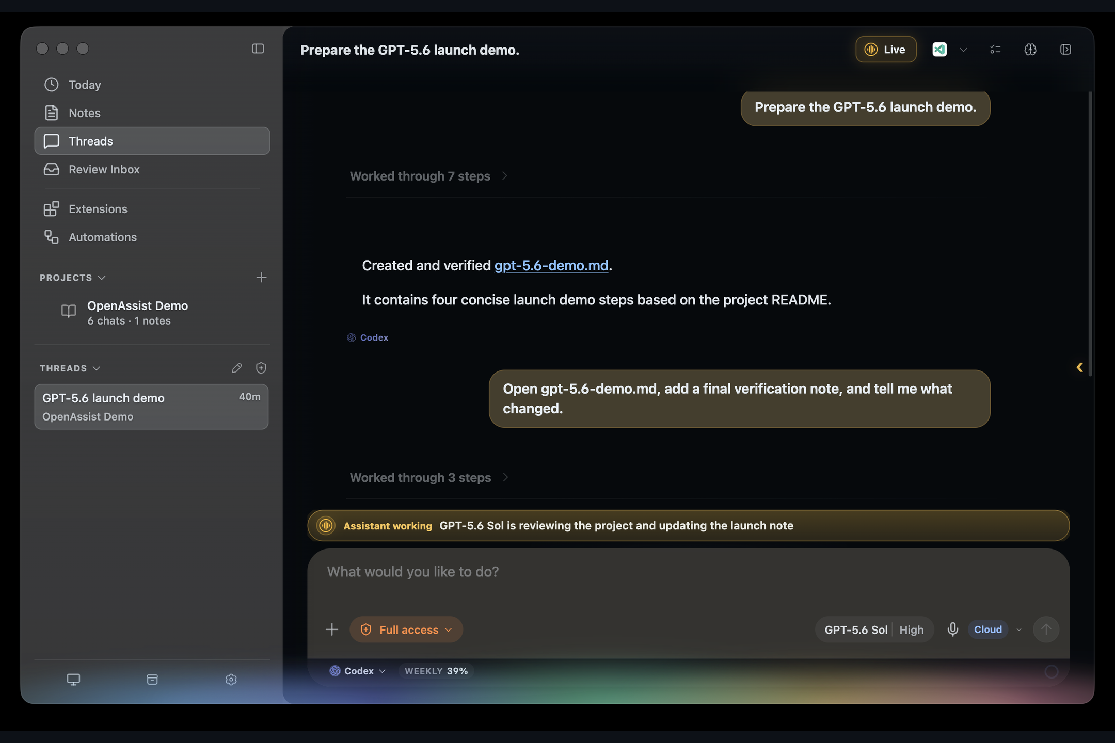The width and height of the screenshot is (1115, 743).
Task: Click the plus icon in the composer
Action: point(332,629)
